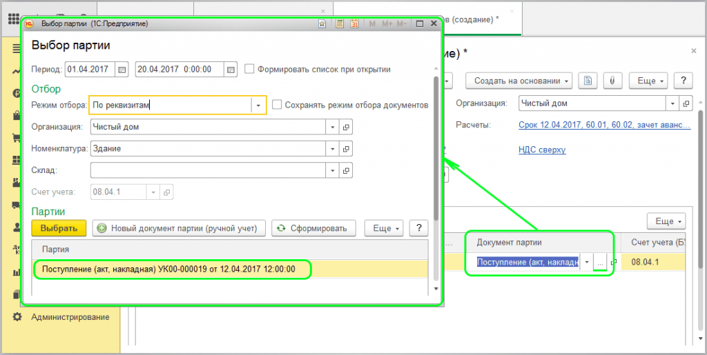This screenshot has height=355, width=707.
Task: Open the Еще menu in Партии section
Action: [x=386, y=228]
